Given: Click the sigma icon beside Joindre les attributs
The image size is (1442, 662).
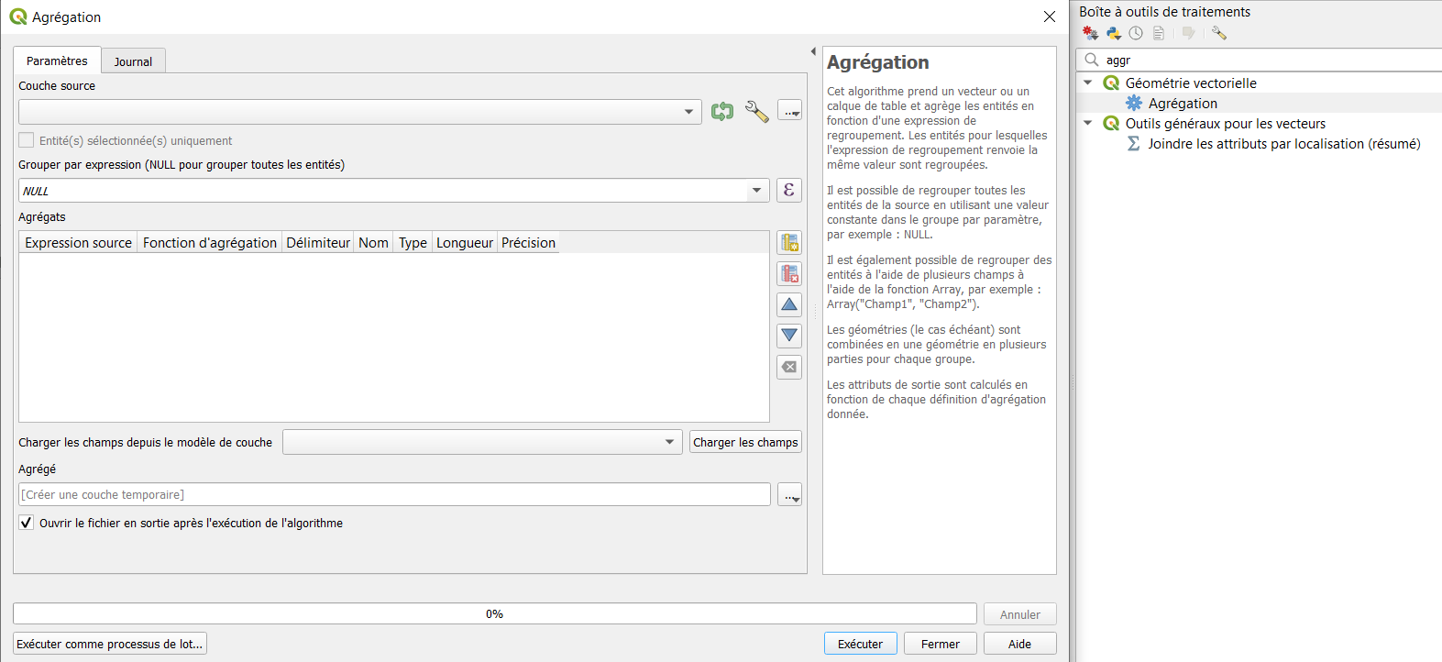Looking at the screenshot, I should tap(1134, 143).
